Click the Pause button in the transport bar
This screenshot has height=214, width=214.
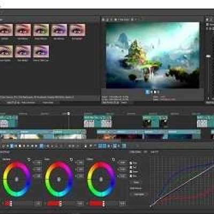tap(16, 146)
